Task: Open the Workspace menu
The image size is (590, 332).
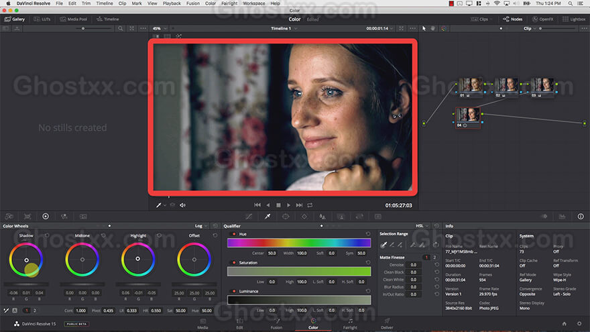Action: click(x=253, y=3)
